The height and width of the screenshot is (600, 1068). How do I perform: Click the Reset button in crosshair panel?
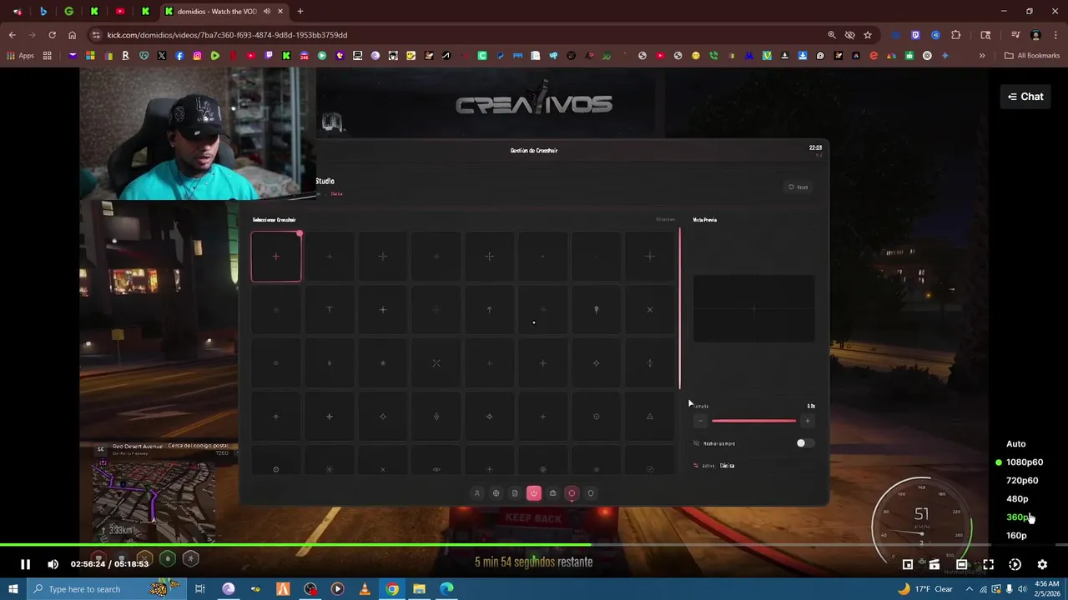coord(798,187)
